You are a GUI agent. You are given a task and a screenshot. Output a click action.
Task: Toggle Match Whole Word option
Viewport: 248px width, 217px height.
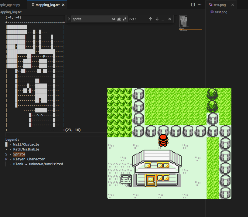(x=119, y=19)
